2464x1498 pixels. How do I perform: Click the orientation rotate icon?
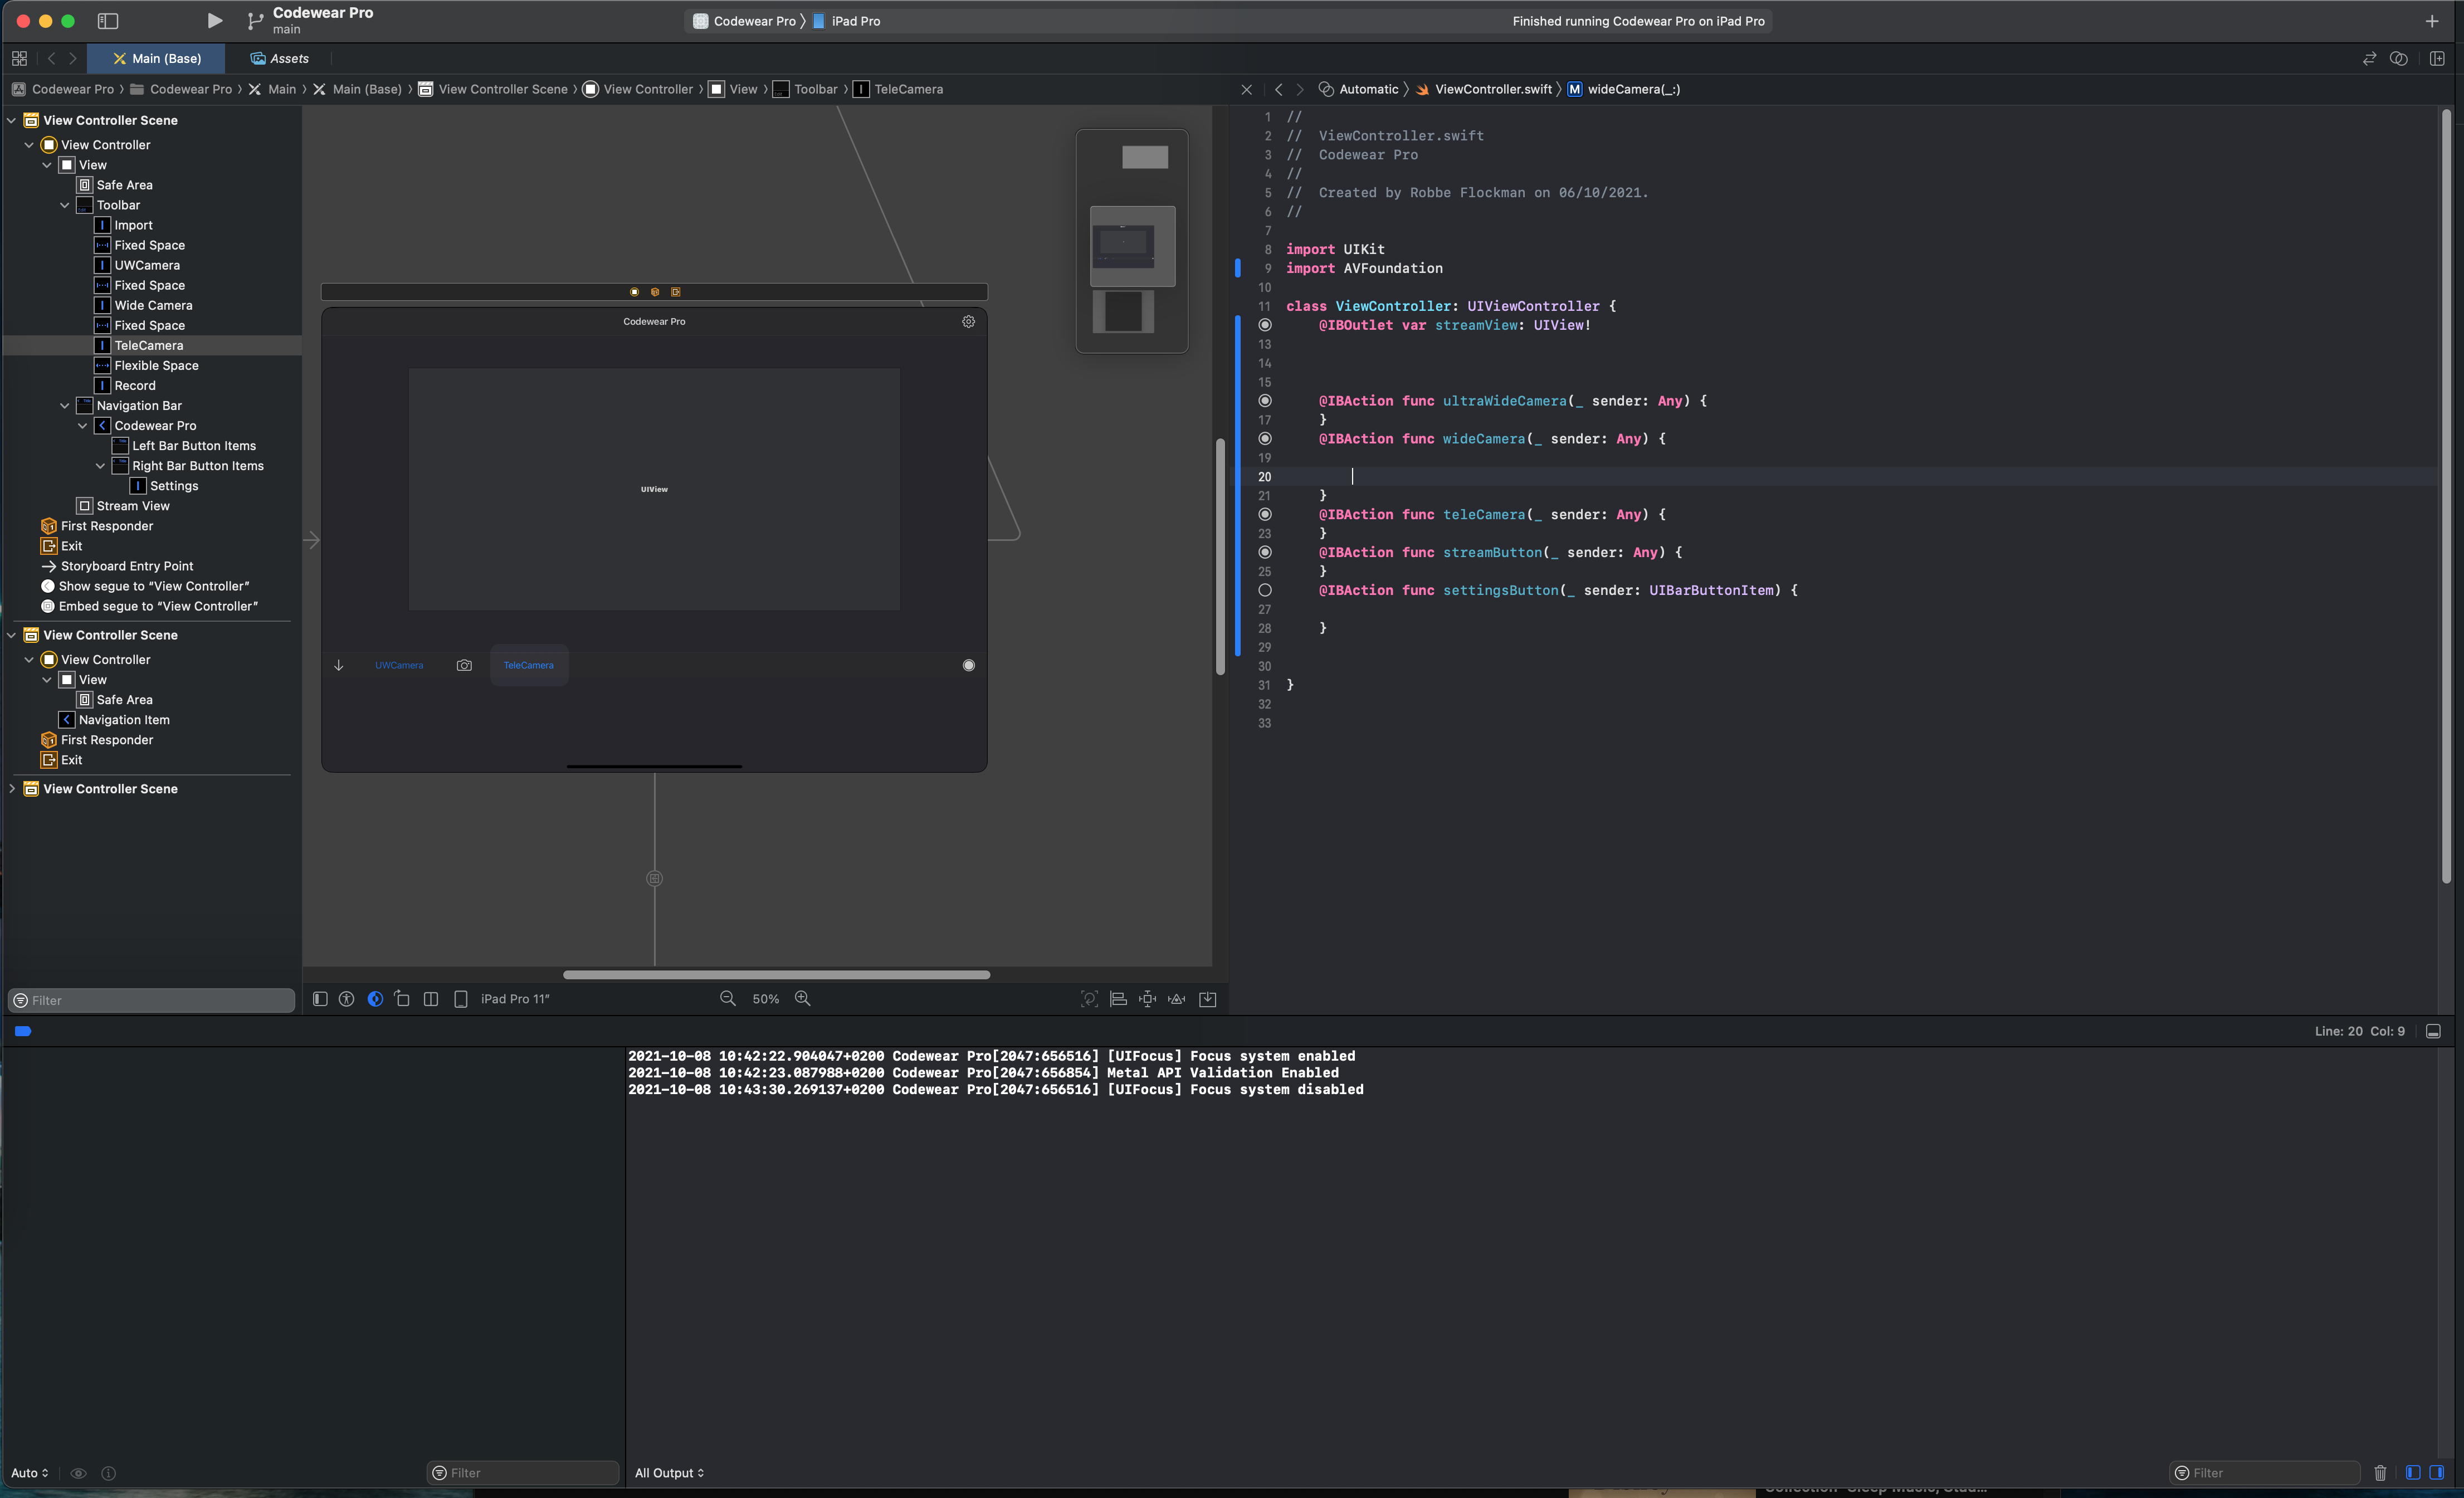pyautogui.click(x=402, y=998)
